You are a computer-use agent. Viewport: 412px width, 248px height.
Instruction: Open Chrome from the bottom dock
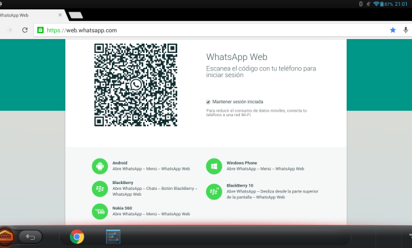pos(77,237)
